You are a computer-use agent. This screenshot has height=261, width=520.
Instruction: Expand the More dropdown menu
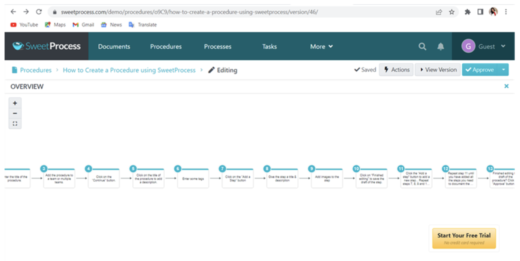click(321, 46)
